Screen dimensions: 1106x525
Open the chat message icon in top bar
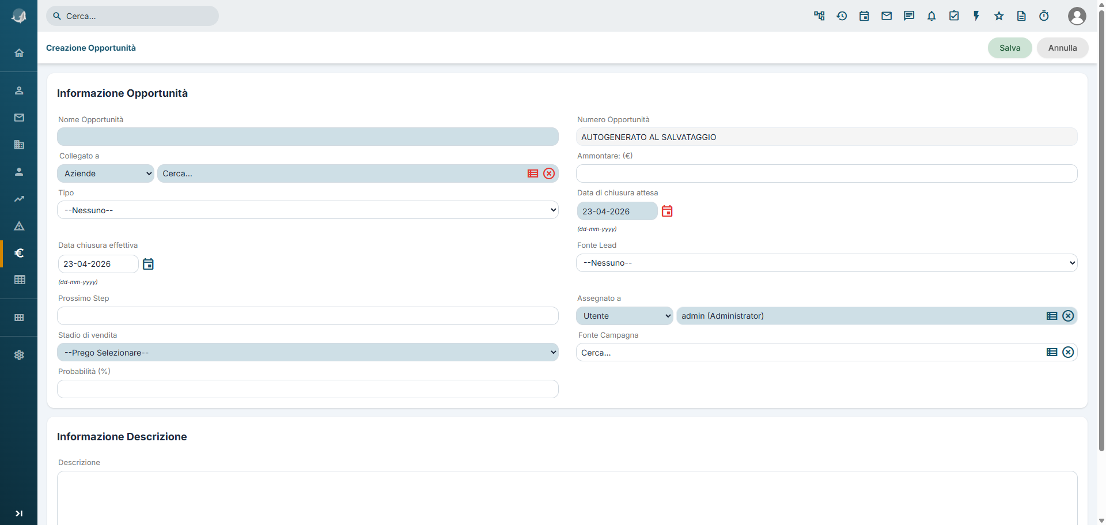point(909,16)
